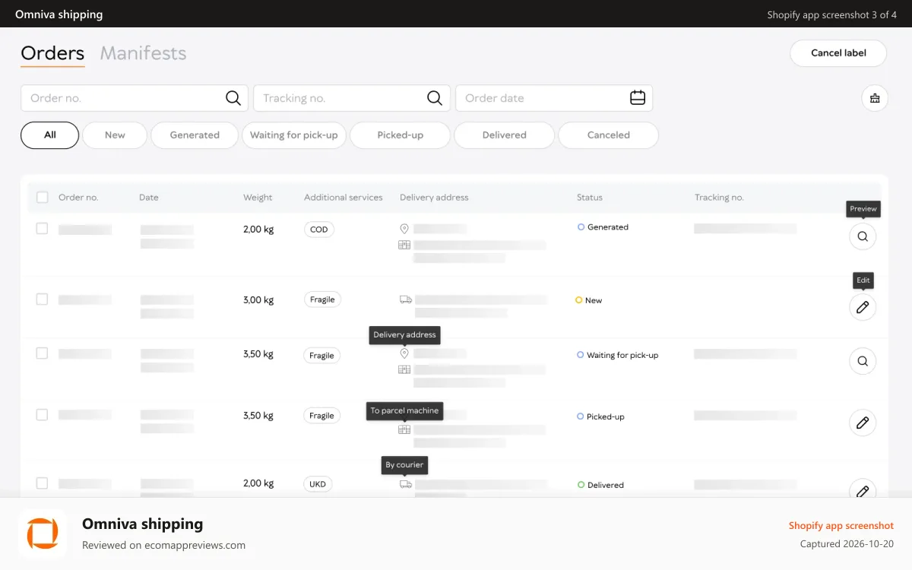Click the Generated status label
The image size is (912, 570).
coord(608,227)
